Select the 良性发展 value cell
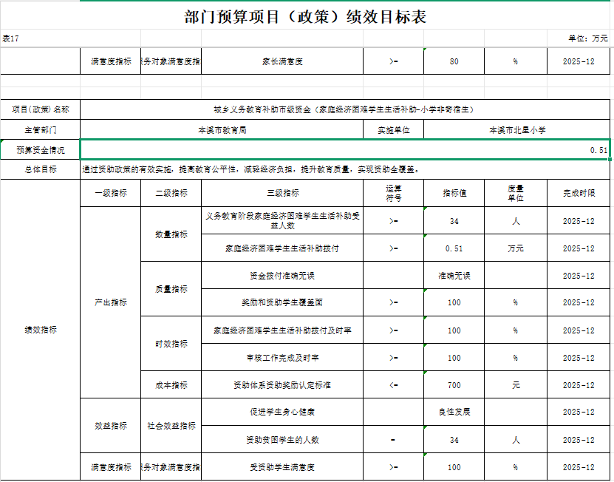Viewport: 614px width, 482px height. point(454,412)
